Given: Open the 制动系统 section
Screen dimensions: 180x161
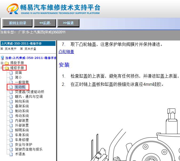Looking at the screenshot, I should pyautogui.click(x=22, y=111).
